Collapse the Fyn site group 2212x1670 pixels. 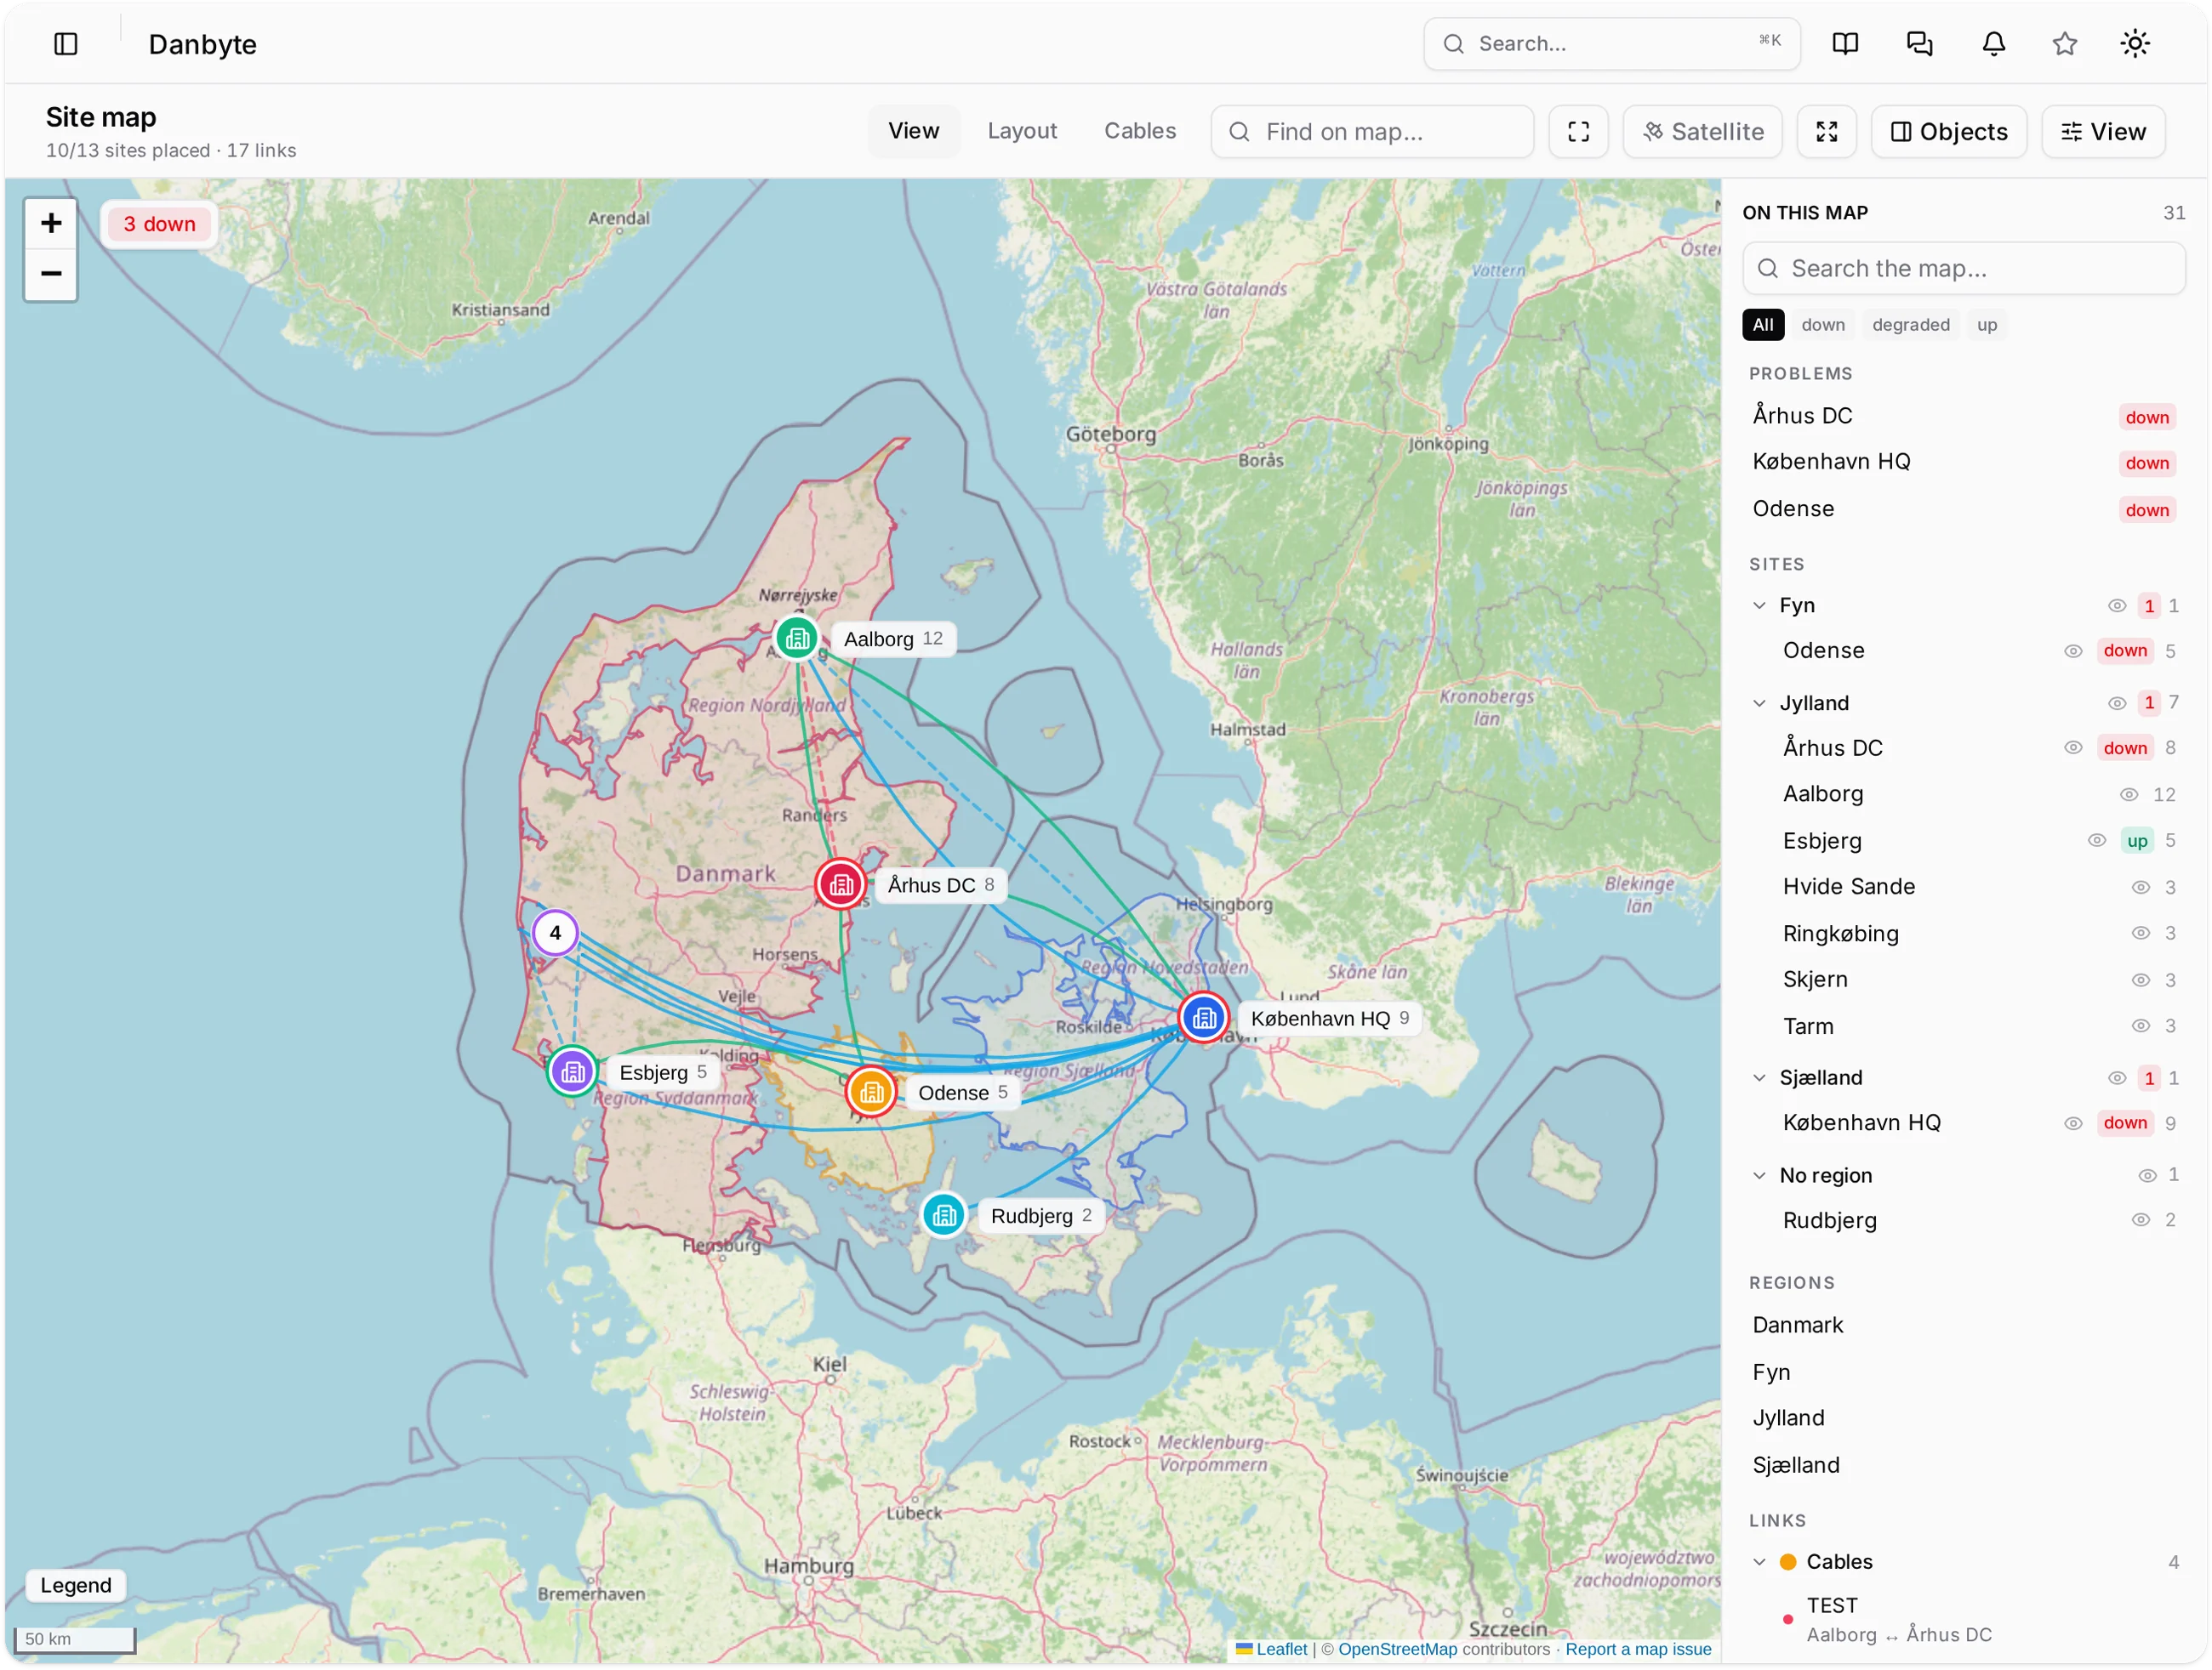click(1759, 605)
